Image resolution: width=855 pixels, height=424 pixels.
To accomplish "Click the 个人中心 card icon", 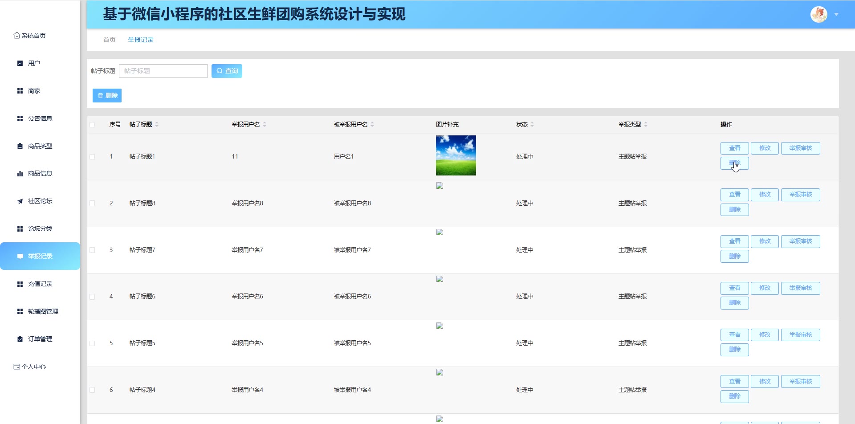I will (x=16, y=367).
